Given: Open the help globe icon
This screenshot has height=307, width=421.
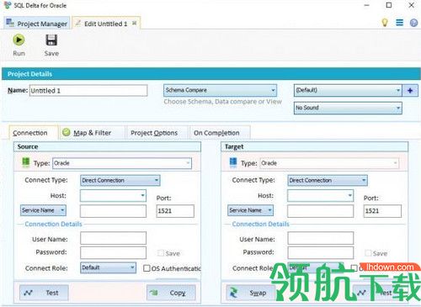Looking at the screenshot, I should tap(413, 23).
